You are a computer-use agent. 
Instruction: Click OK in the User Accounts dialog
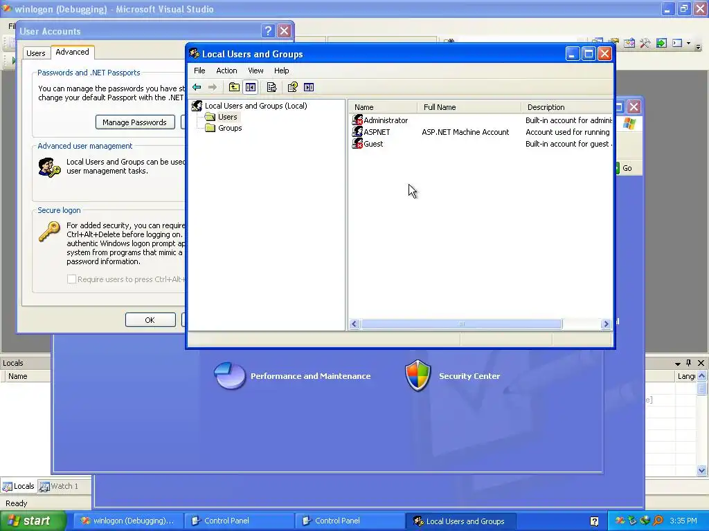[150, 319]
